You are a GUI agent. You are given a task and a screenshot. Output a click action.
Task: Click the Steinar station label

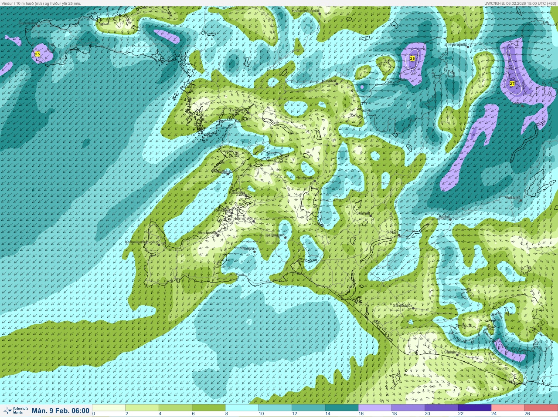point(450,352)
